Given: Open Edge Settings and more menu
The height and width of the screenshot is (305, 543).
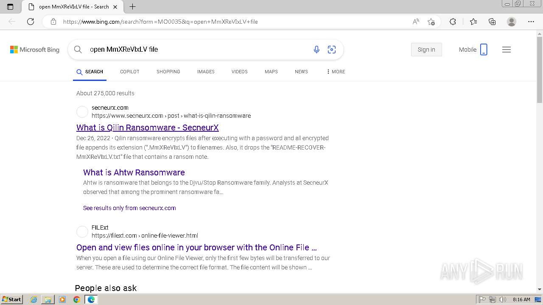Looking at the screenshot, I should (531, 22).
